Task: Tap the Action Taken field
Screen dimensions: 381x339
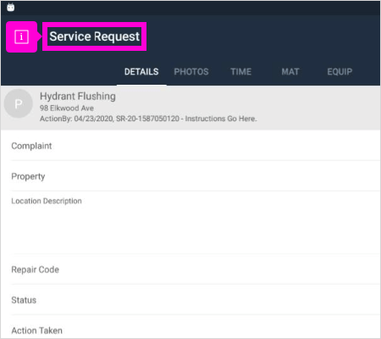Action: click(x=196, y=327)
